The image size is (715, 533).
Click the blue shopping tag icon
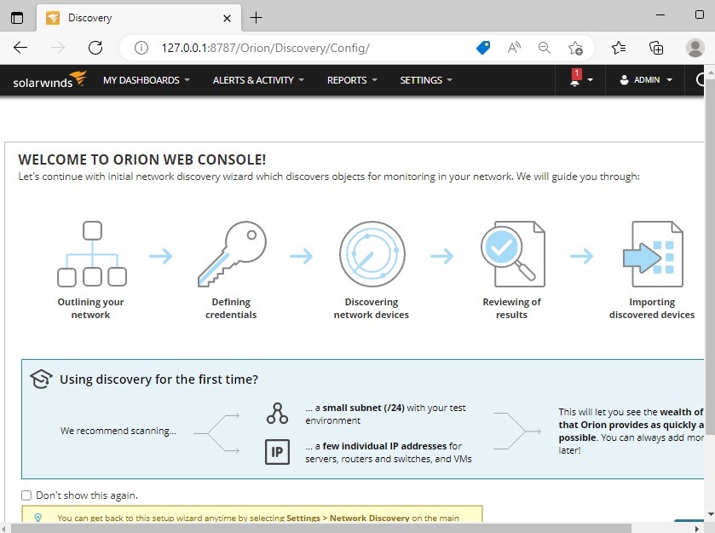[483, 48]
